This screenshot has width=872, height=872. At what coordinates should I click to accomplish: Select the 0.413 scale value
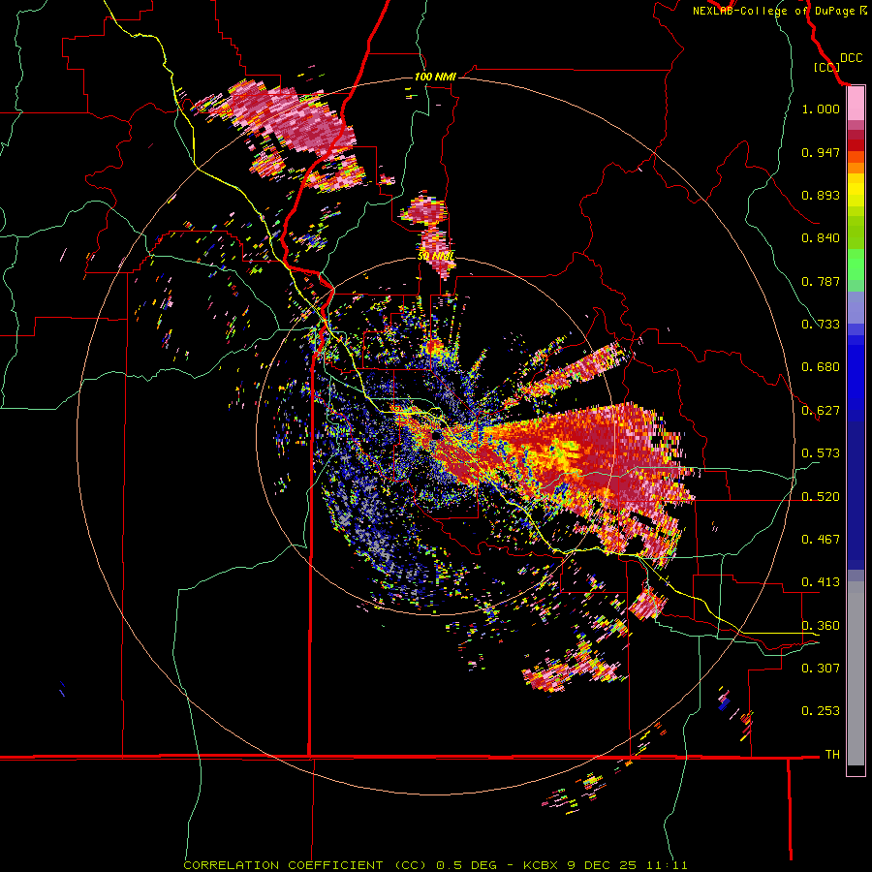point(821,582)
